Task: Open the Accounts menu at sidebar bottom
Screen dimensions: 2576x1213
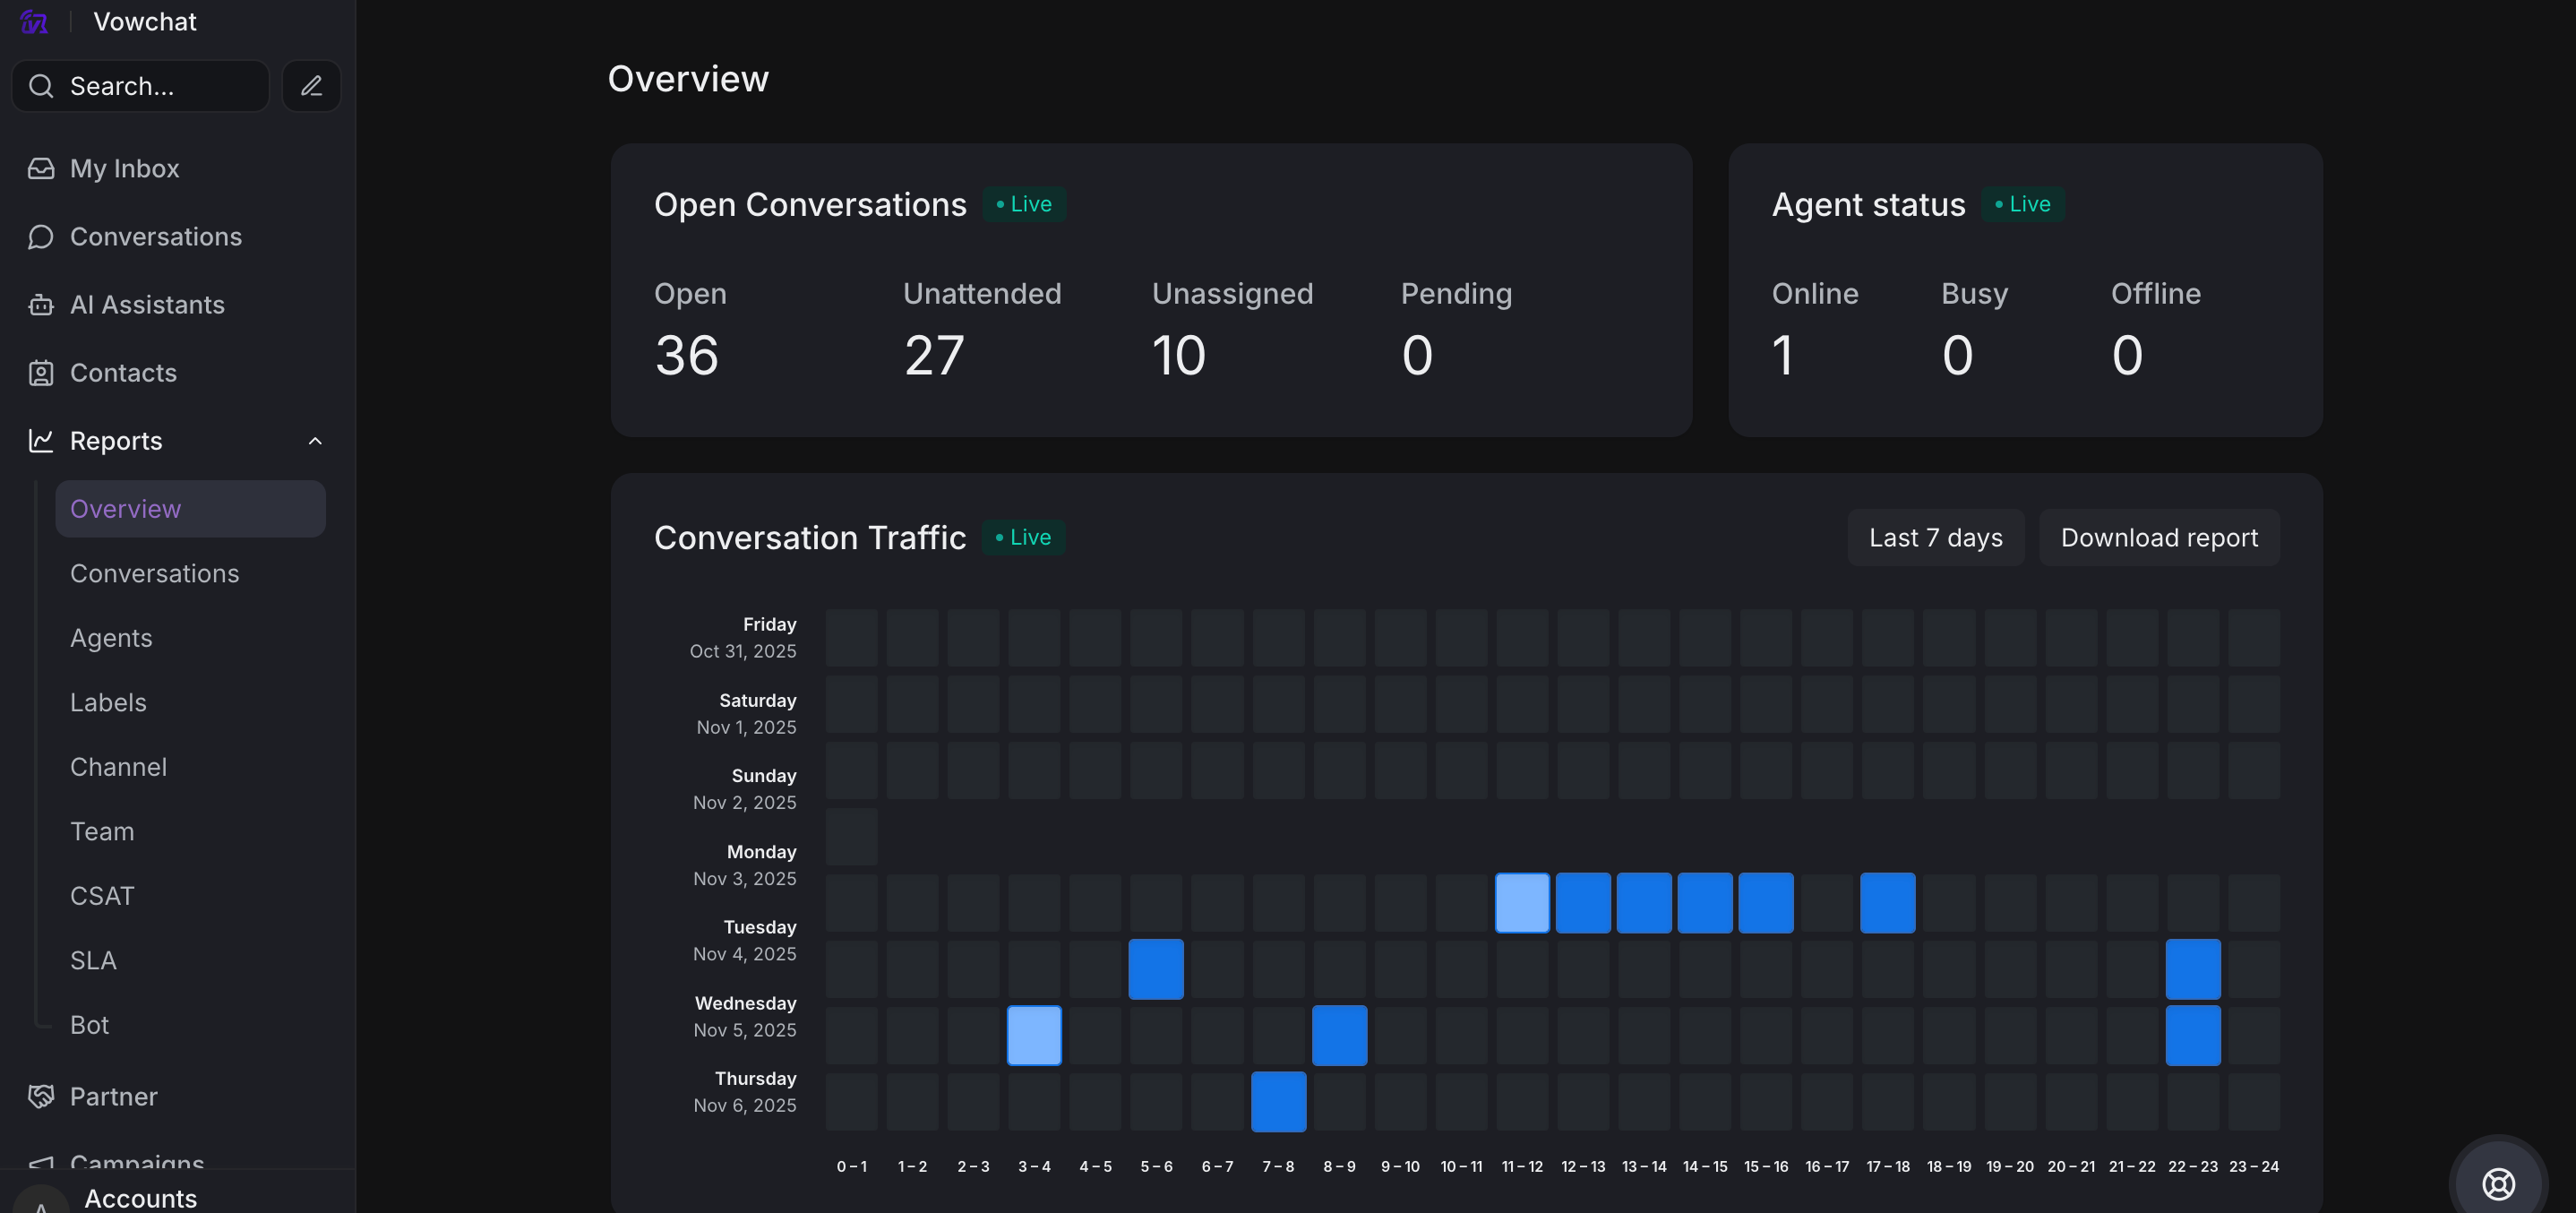Action: 140,1198
